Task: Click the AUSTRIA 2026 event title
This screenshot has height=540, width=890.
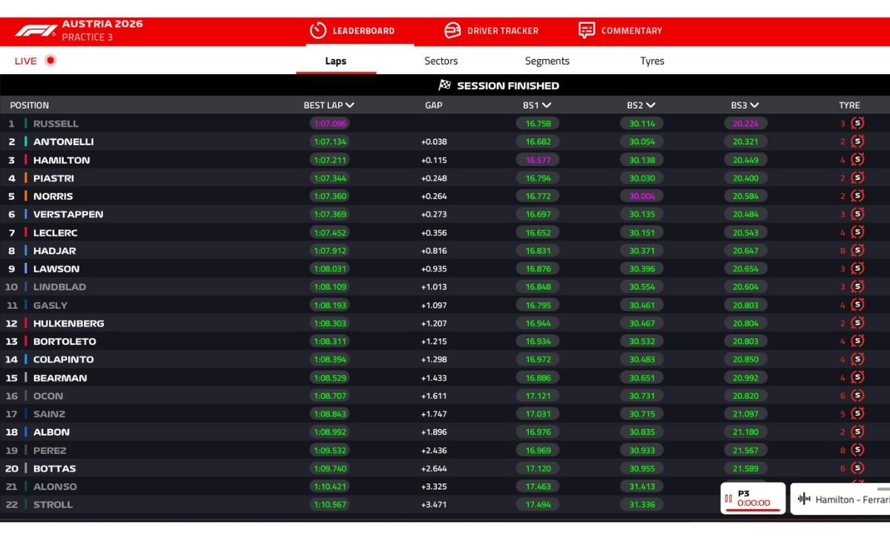Action: click(102, 24)
